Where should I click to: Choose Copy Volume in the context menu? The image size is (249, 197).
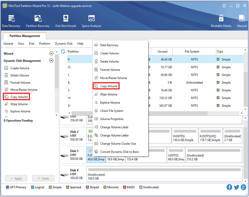pyautogui.click(x=109, y=86)
